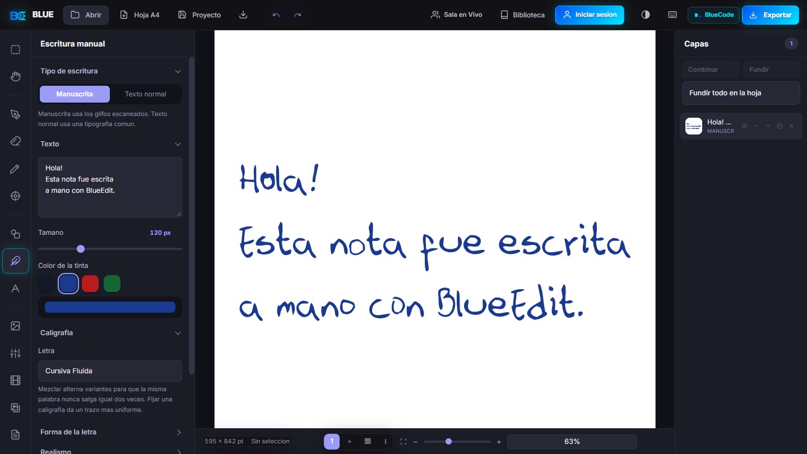This screenshot has width=807, height=454.
Task: Open the keyboard shortcuts icon
Action: pos(672,15)
